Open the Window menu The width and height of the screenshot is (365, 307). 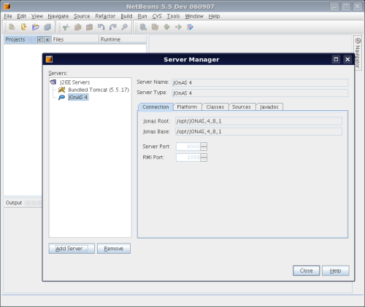coord(194,16)
